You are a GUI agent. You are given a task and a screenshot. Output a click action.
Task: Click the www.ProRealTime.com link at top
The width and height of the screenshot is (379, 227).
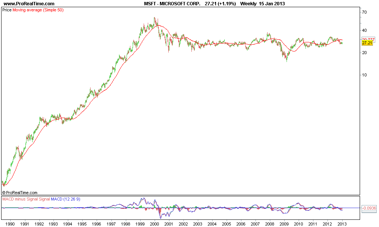[x=29, y=4]
